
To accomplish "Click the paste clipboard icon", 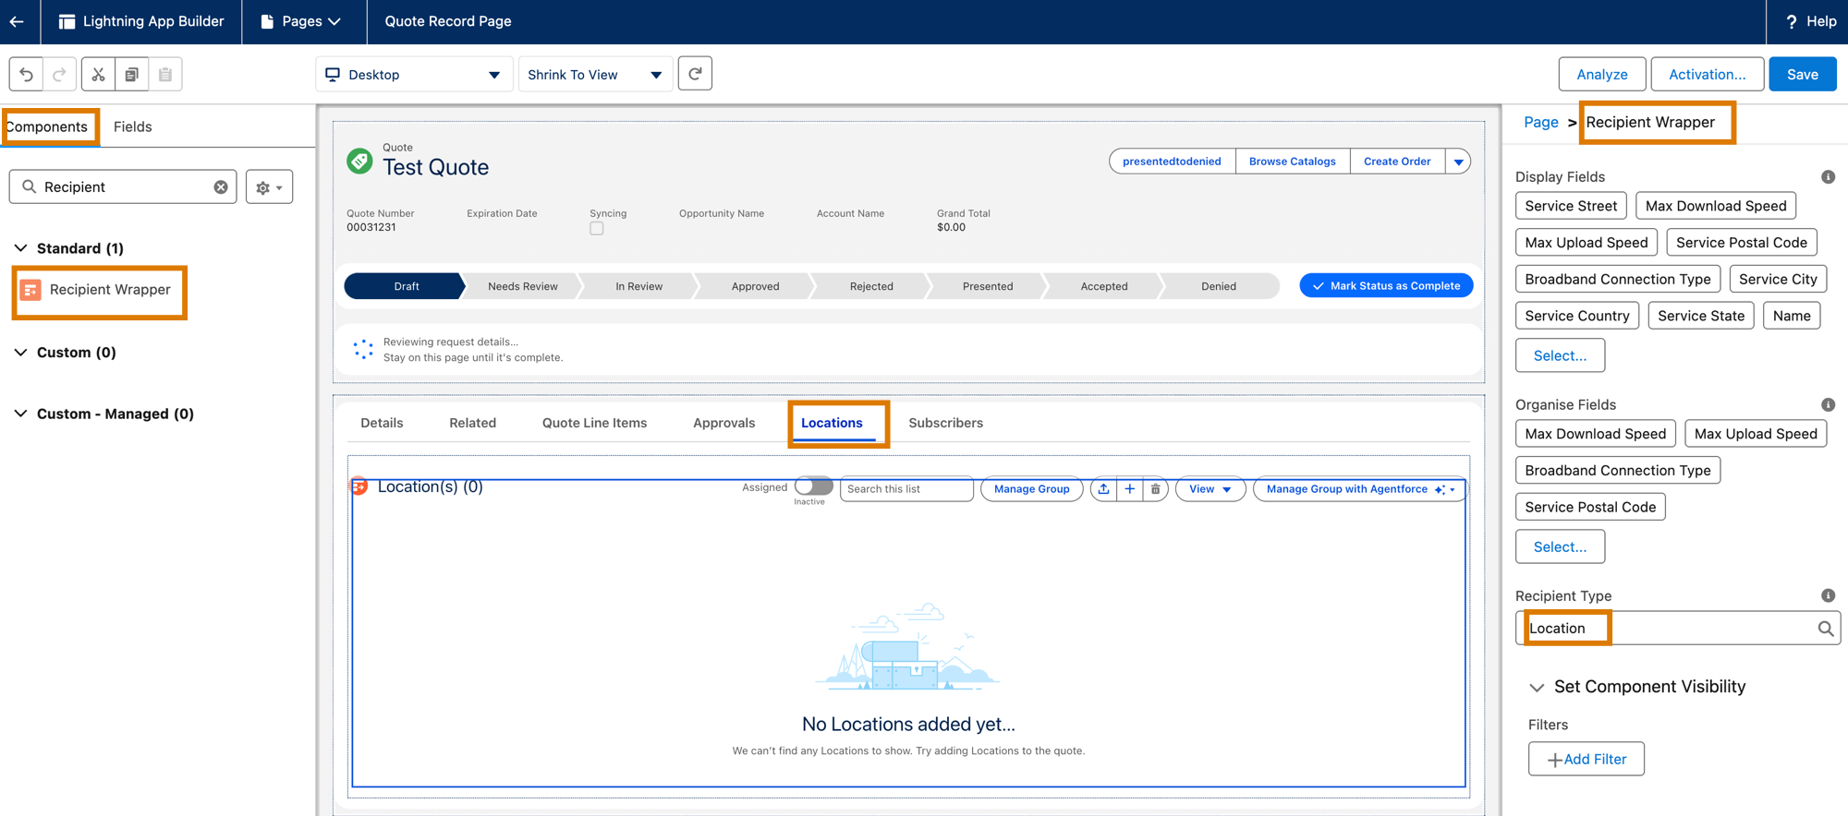I will click(165, 74).
